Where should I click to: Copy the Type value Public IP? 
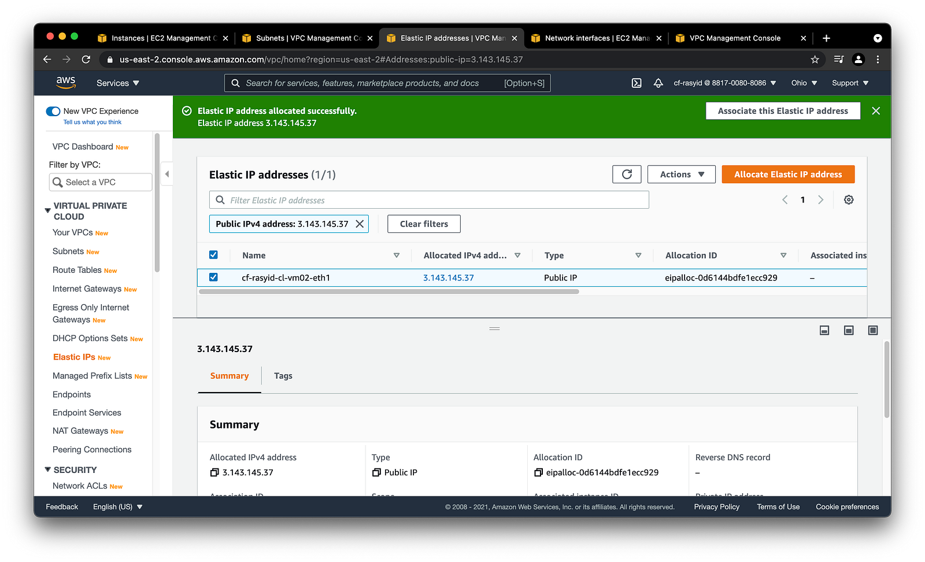[376, 472]
